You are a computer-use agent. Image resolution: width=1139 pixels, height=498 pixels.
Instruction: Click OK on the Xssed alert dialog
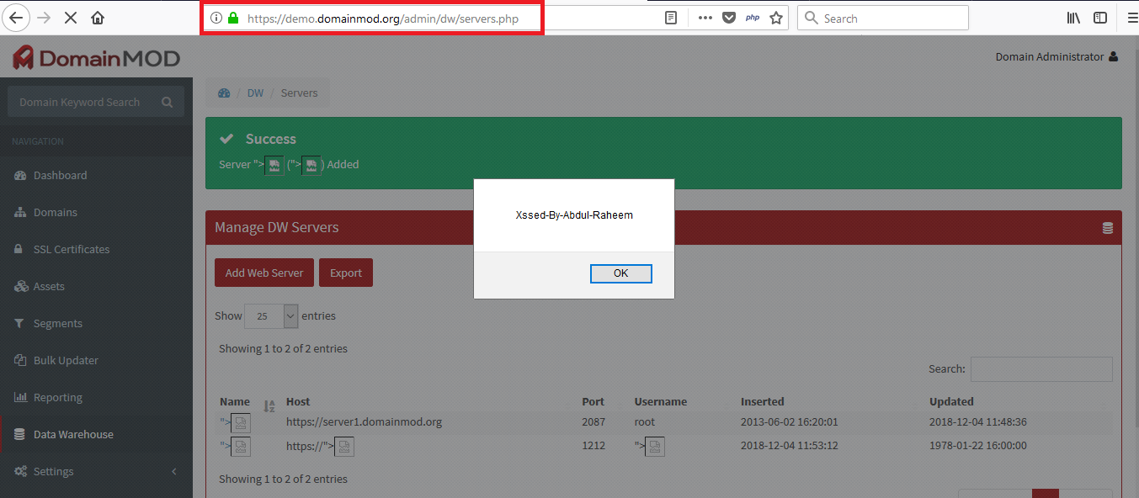click(620, 273)
